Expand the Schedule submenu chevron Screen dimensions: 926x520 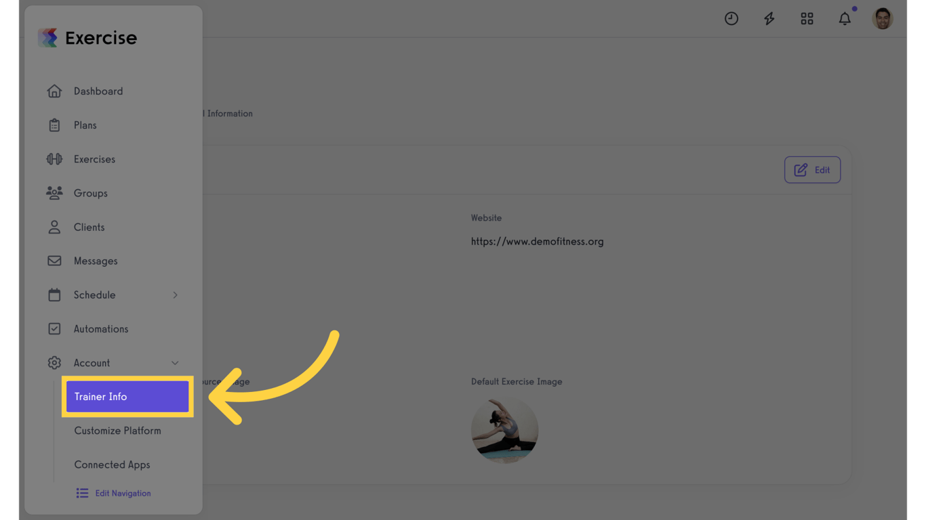[x=175, y=295]
